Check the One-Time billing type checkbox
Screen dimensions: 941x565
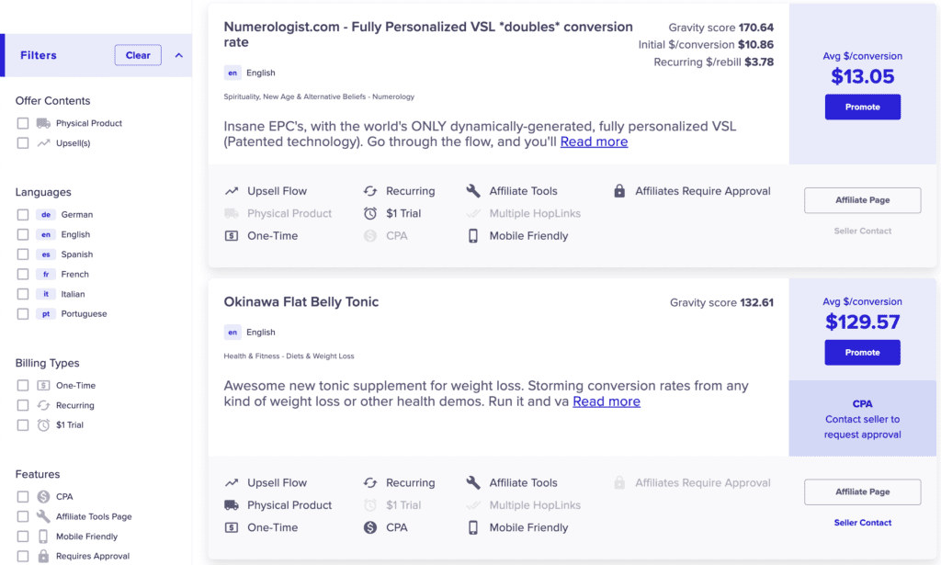pyautogui.click(x=23, y=385)
